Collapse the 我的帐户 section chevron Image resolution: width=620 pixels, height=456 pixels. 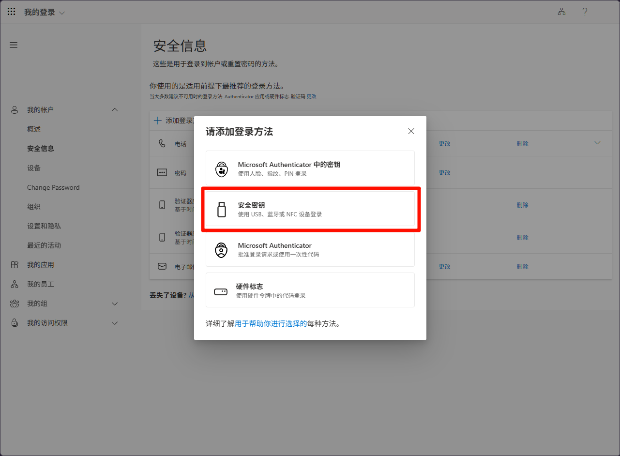(115, 110)
